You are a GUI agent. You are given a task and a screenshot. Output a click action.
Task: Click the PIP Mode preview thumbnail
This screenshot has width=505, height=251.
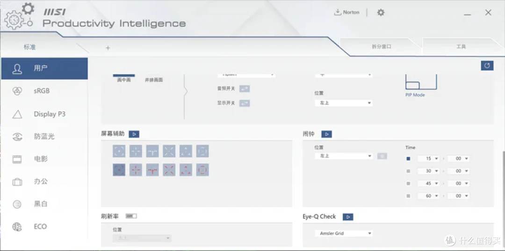pyautogui.click(x=421, y=82)
